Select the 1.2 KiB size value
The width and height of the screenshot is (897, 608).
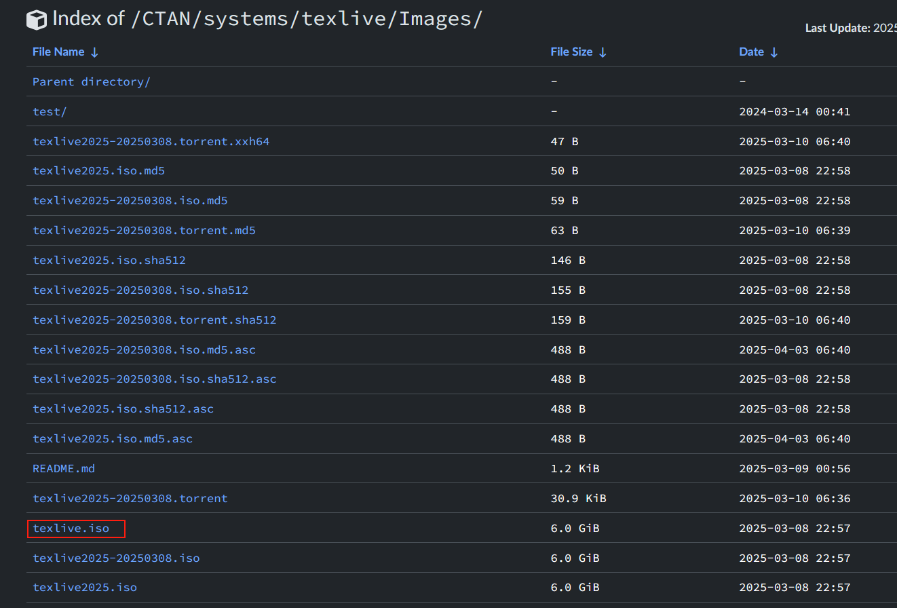[x=575, y=469]
